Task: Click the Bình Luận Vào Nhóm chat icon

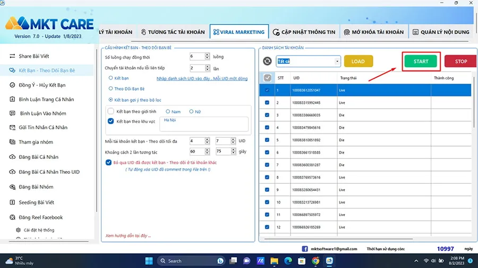Action: point(13,113)
